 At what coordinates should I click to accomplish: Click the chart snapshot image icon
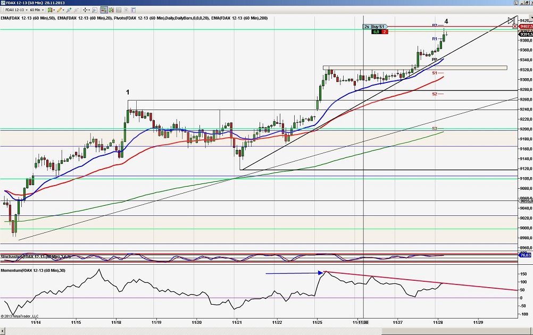(118, 10)
